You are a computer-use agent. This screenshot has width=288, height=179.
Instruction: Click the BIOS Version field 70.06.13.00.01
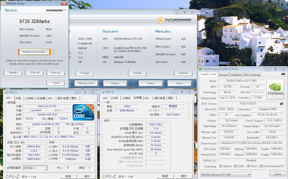tap(248, 104)
